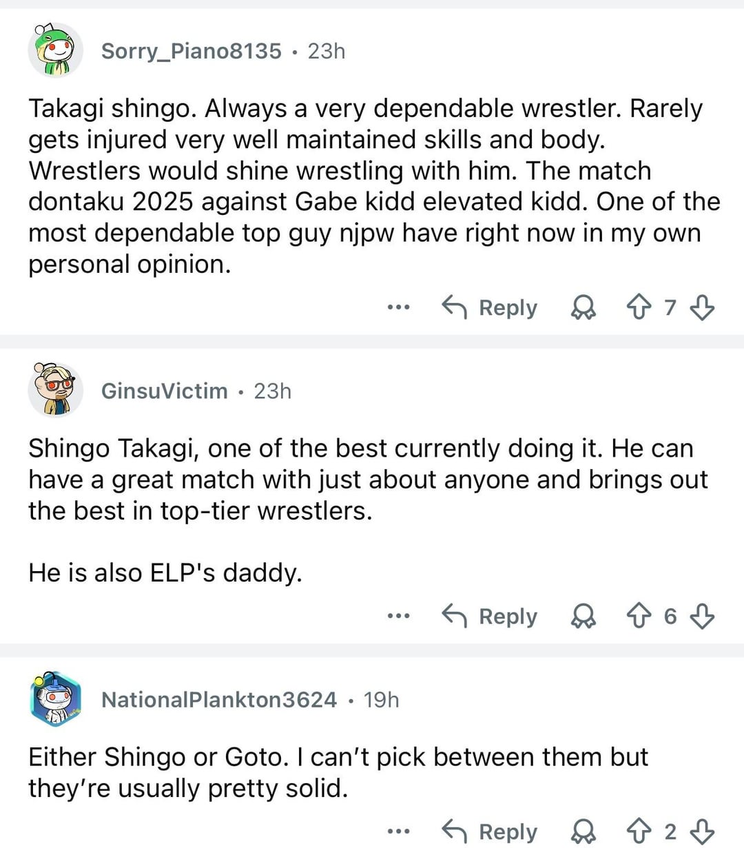Reply to GinsuVictim's comment
The image size is (744, 848).
(490, 617)
